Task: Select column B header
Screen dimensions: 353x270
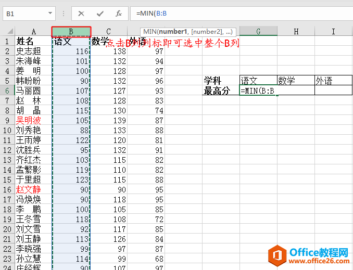Action: [71, 31]
